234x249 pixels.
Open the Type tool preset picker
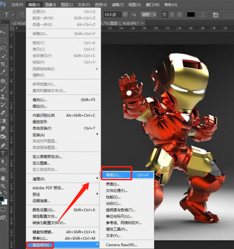click(x=13, y=15)
